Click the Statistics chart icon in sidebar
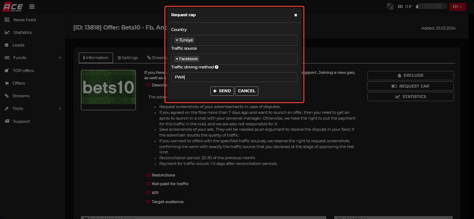 coord(7,32)
